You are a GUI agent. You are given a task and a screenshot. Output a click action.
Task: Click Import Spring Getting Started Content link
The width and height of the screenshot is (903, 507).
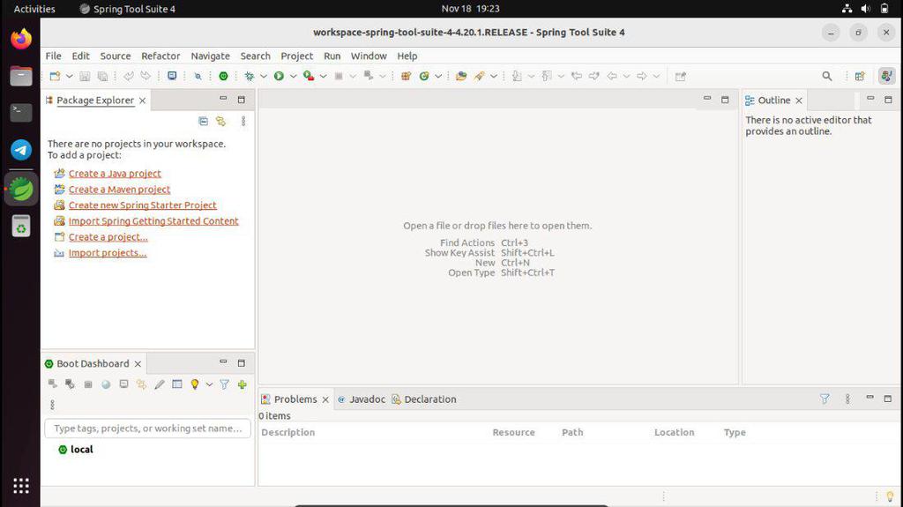tap(153, 220)
